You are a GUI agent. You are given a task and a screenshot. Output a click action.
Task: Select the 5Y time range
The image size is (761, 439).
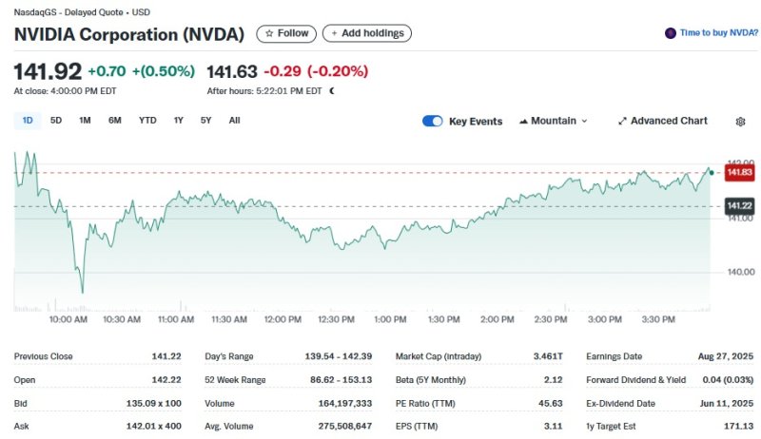205,121
